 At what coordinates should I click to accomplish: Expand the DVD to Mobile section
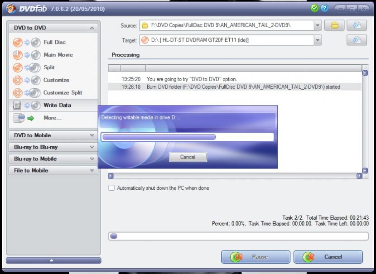[x=53, y=135]
